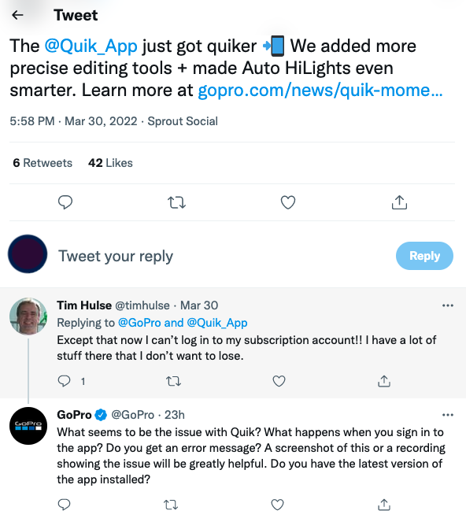The height and width of the screenshot is (518, 466).
Task: Retweet Tim Hulse's reply
Action: tap(173, 381)
